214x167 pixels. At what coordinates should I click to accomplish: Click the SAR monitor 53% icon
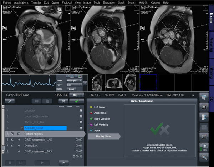204,146
